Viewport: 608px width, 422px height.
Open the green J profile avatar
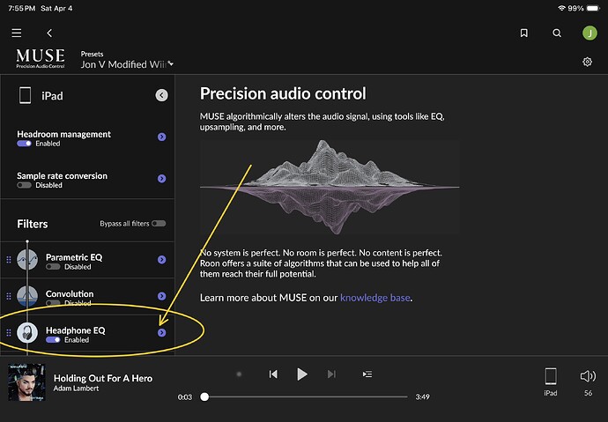tap(589, 33)
